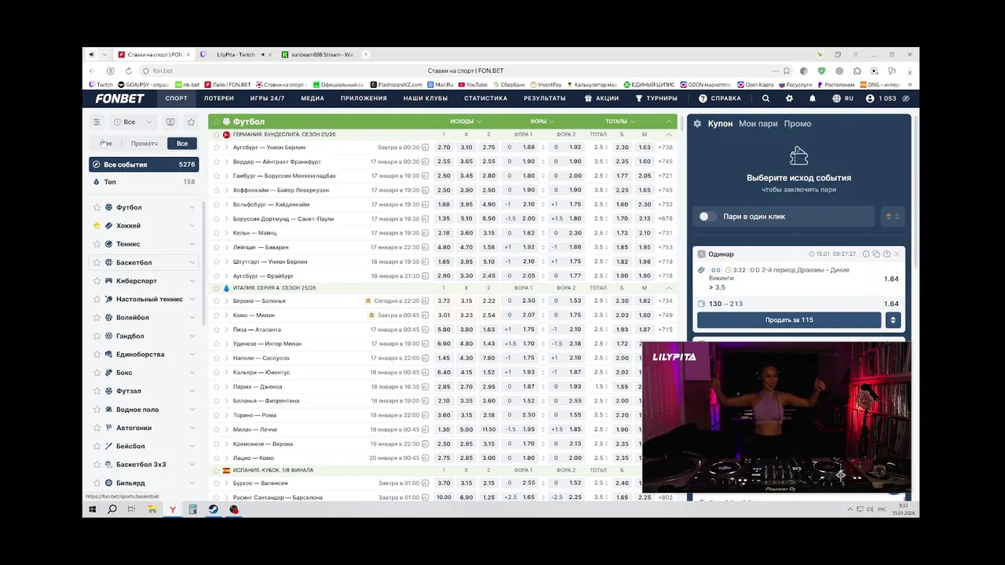Click the FONBET logo

(x=119, y=99)
